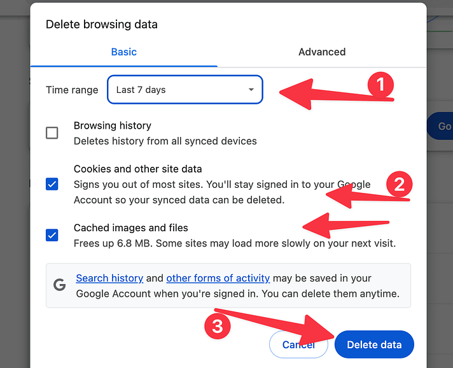Click the Time range dropdown arrow
Viewport: 453px width, 368px height.
[251, 90]
